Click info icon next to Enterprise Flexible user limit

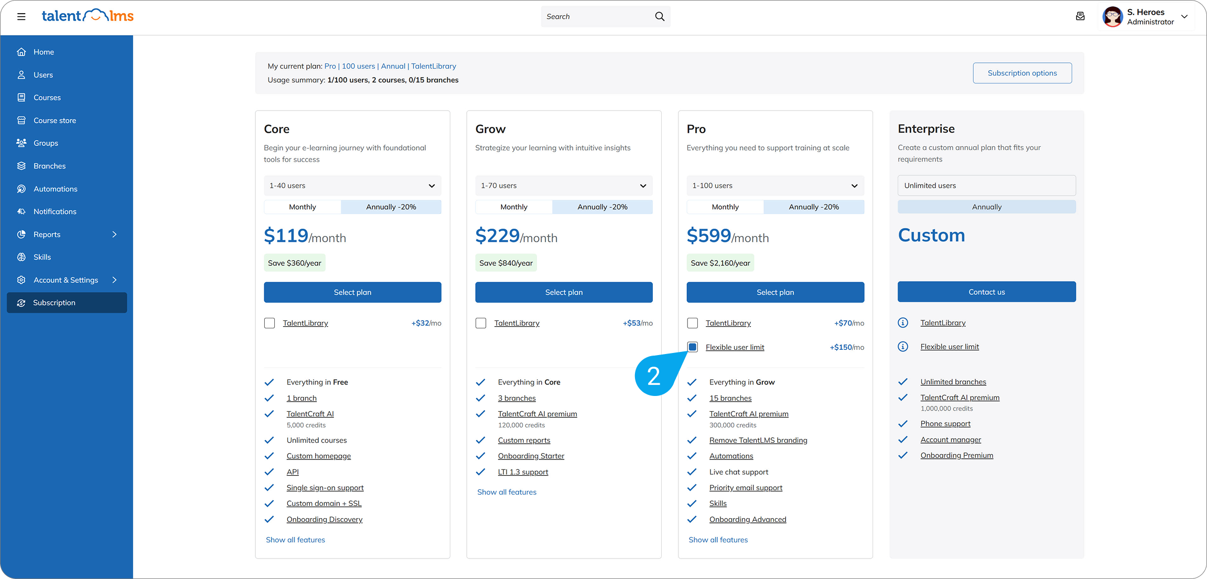pyautogui.click(x=903, y=347)
